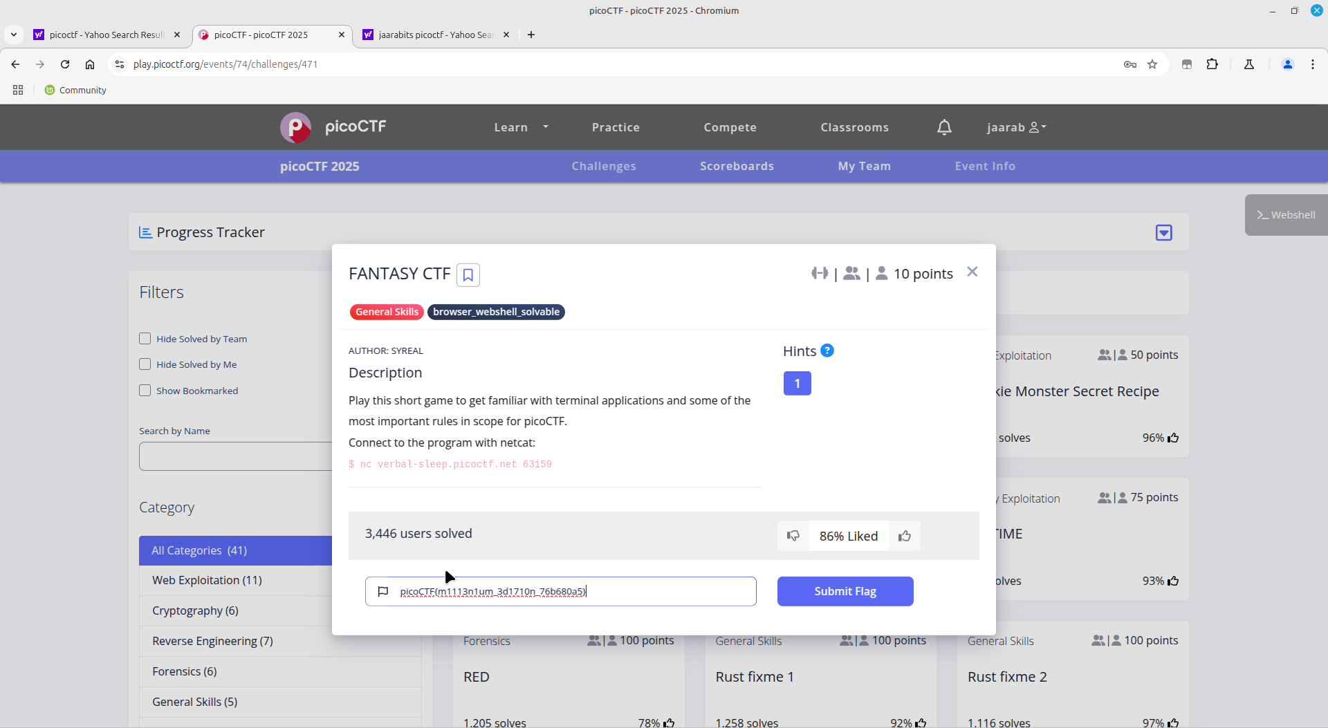The height and width of the screenshot is (728, 1328).
Task: Select Cryptography (6) category
Action: 195,610
